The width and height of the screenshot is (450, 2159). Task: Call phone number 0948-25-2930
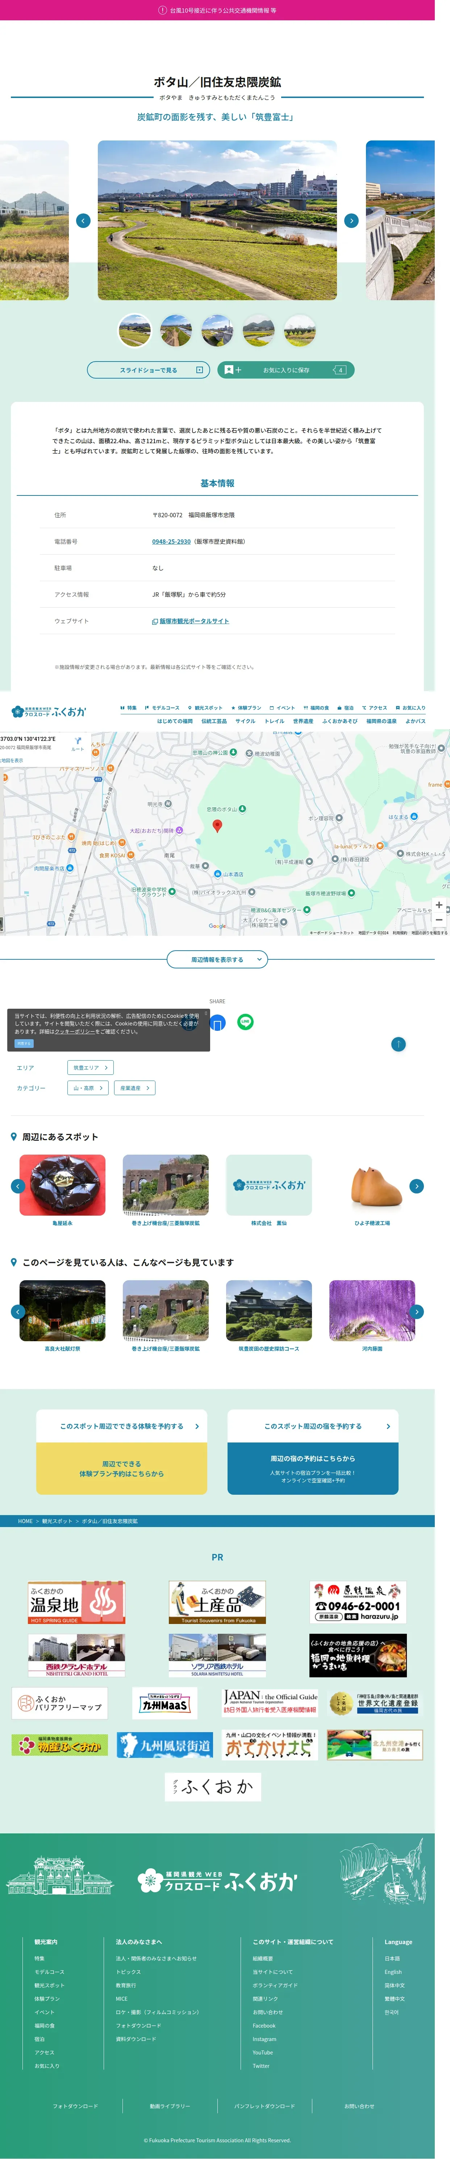171,542
